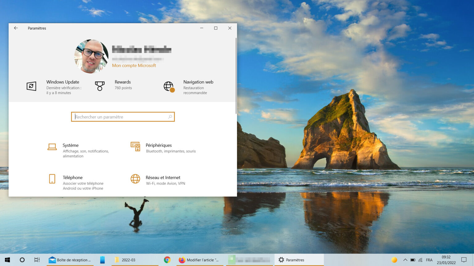This screenshot has height=266, width=474.
Task: Open Réseau et Internet via its globe icon
Action: coord(135,179)
